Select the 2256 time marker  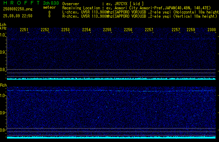[x=128, y=30]
